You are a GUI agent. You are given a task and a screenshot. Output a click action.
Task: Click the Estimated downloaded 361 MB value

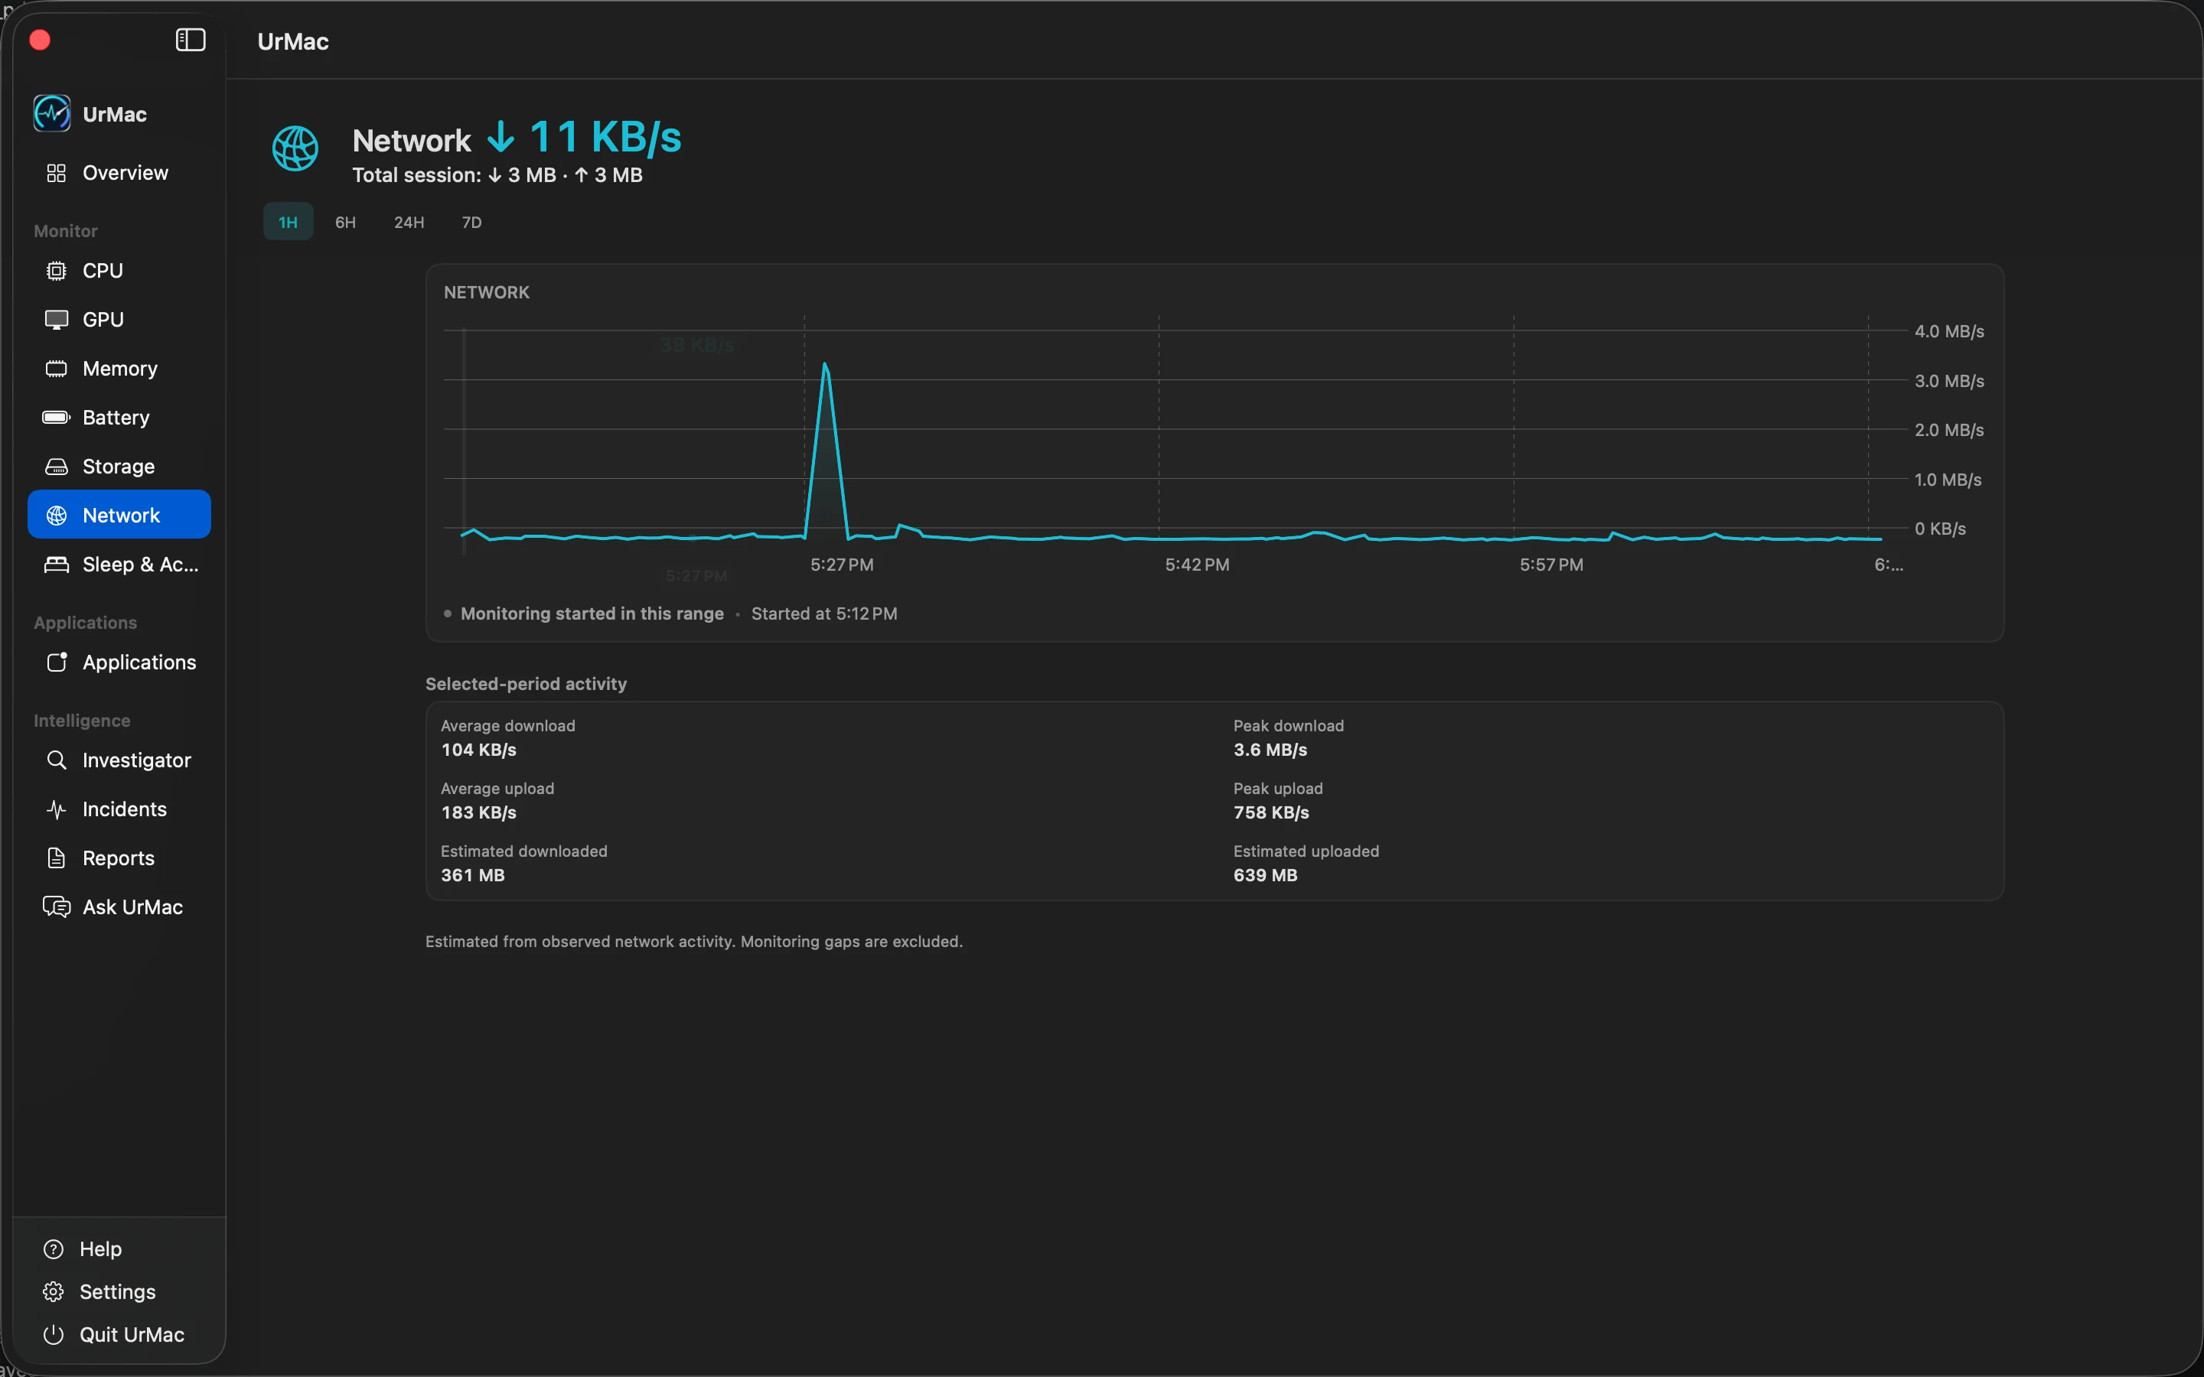point(473,875)
